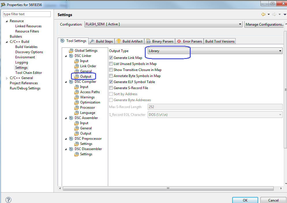Click the DSC Compiler tool icon
Screen dimensions: 287x203
point(71,82)
